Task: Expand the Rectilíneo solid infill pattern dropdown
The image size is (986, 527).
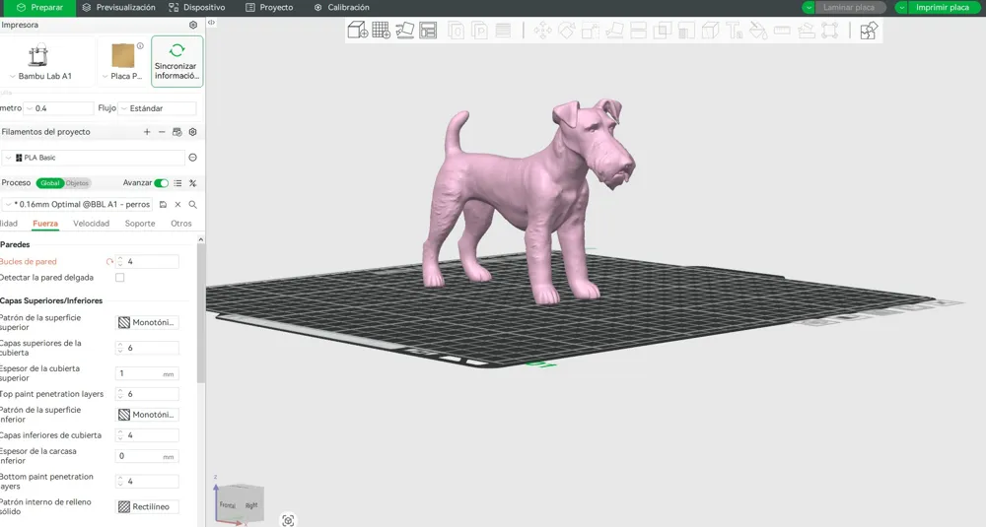Action: click(x=148, y=507)
